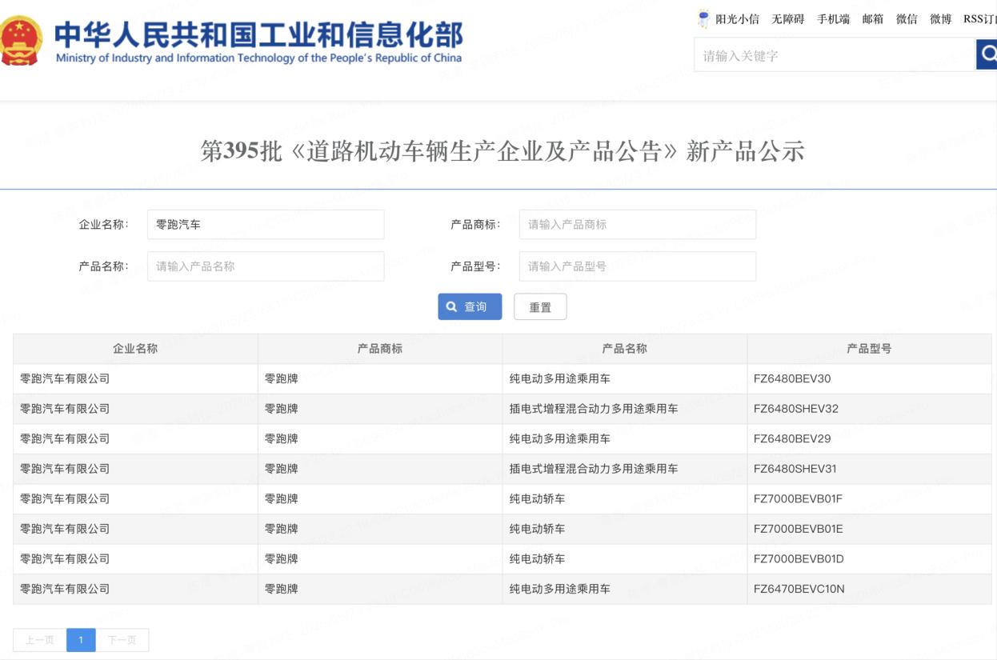This screenshot has width=997, height=660.
Task: Select page 1 in pagination
Action: 81,640
